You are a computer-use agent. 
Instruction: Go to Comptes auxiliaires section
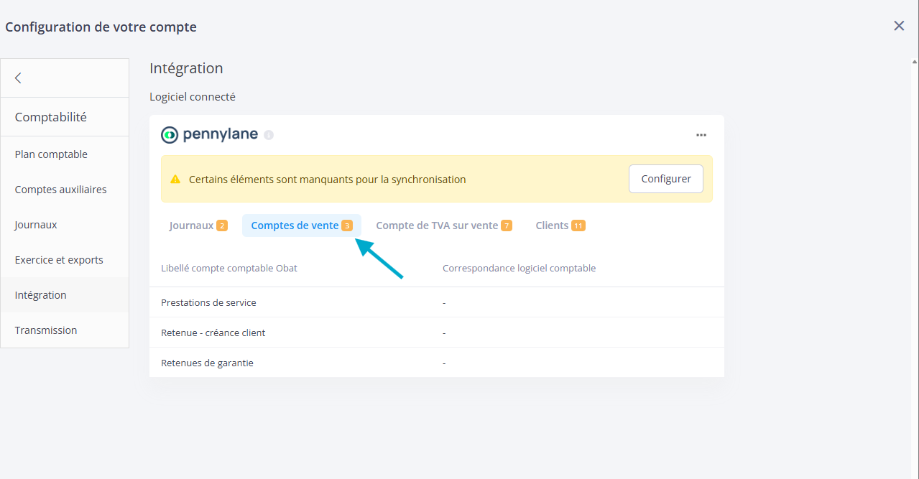[x=60, y=190]
